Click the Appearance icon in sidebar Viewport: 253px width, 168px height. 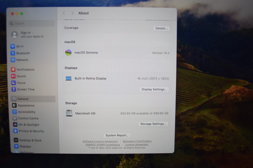pyautogui.click(x=14, y=105)
